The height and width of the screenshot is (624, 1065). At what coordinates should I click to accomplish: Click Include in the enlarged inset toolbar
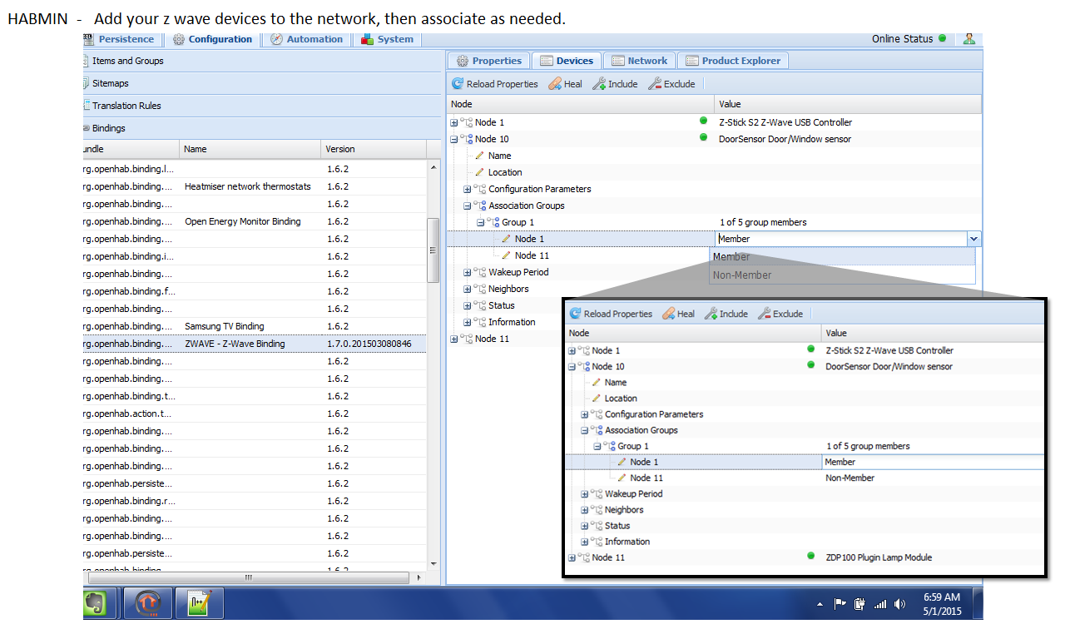coord(726,314)
